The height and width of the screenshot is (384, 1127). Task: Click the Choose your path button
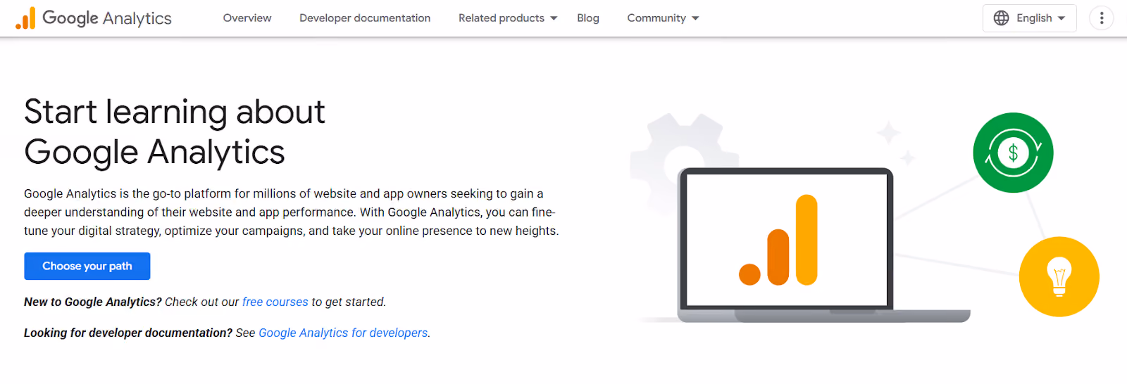(x=87, y=266)
